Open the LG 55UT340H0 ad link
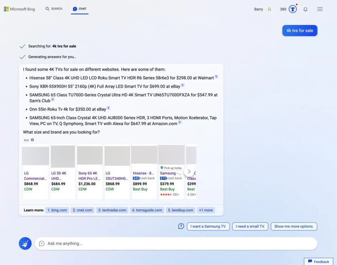This screenshot has height=265, width=337. pyautogui.click(x=117, y=176)
